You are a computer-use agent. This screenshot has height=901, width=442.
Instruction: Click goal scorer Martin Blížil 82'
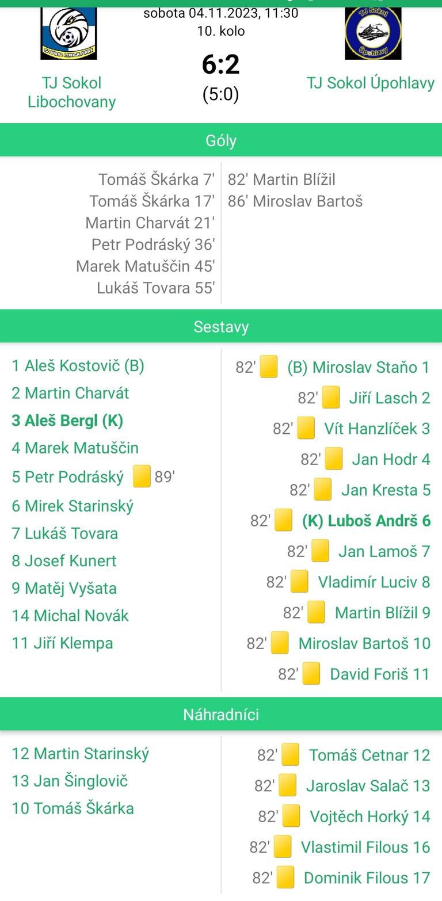[x=281, y=180]
